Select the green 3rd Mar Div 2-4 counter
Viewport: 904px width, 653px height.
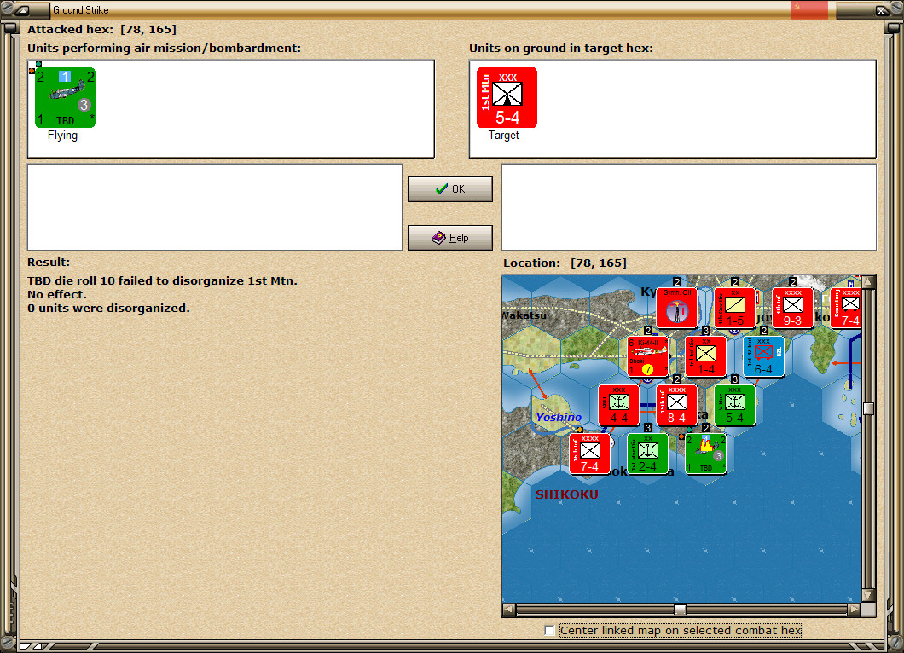click(x=647, y=454)
